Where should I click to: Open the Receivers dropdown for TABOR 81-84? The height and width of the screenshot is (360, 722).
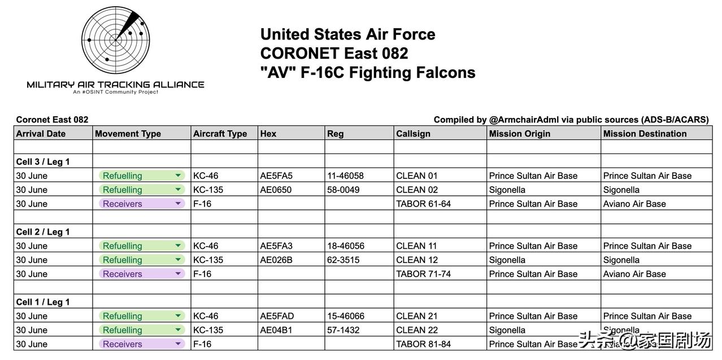point(142,344)
